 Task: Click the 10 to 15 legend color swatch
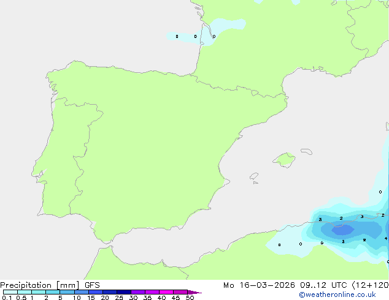81,292
